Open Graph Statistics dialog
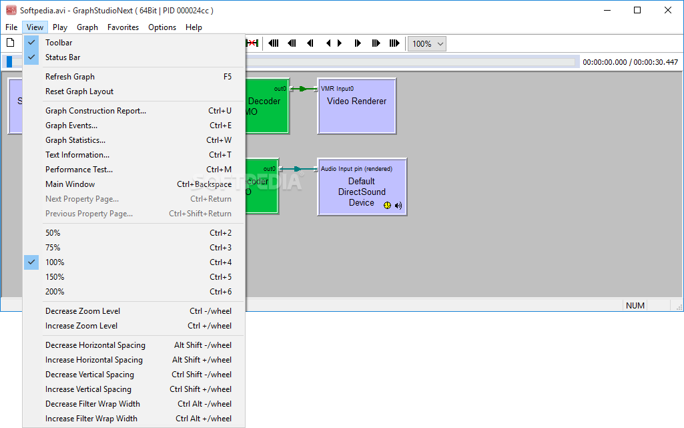Viewport: 684px width, 428px height. [x=134, y=140]
